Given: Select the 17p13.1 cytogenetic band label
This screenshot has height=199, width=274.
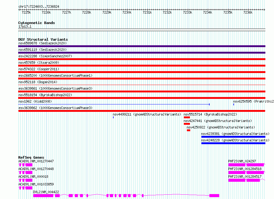Looking at the screenshot, I should (x=25, y=27).
